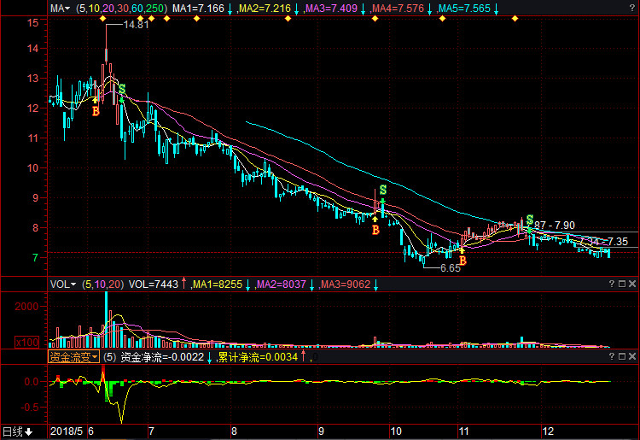This screenshot has height=440, width=640.
Task: Click the first red B buy marker
Action: 96,111
